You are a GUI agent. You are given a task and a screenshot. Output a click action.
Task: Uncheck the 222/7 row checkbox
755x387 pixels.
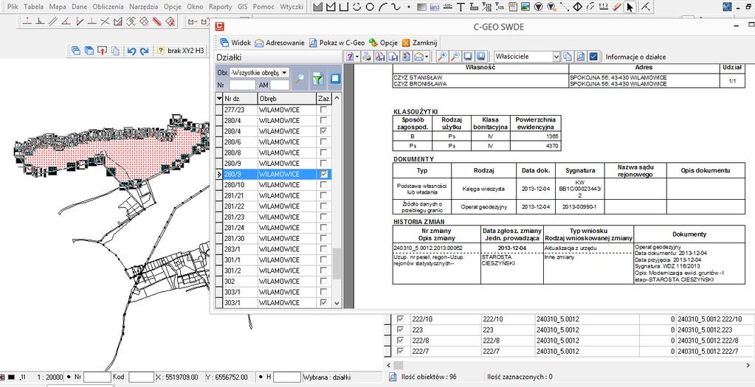(x=400, y=352)
